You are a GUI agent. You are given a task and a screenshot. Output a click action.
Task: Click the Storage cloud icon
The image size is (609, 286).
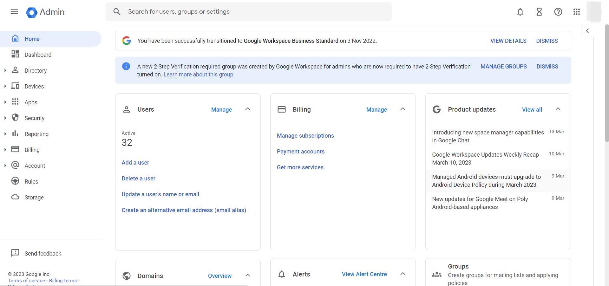[x=15, y=197]
